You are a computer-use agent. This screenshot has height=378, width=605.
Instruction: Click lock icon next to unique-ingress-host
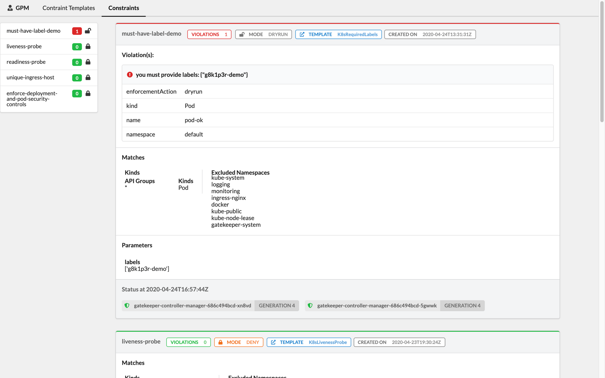[x=88, y=77]
